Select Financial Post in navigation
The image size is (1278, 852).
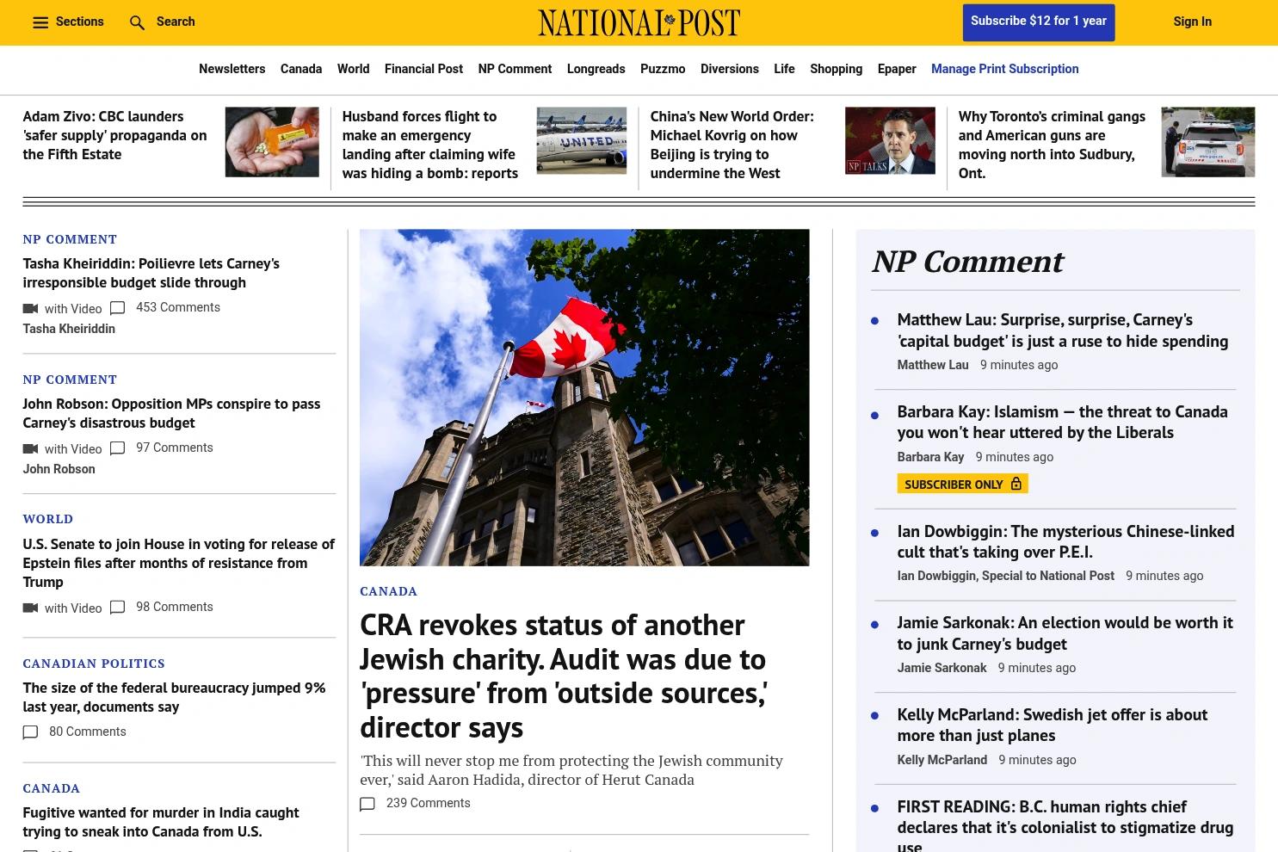coord(423,69)
